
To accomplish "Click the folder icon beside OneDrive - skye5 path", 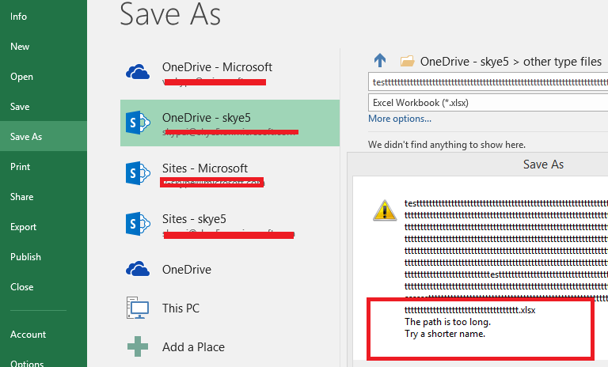I will click(x=407, y=61).
